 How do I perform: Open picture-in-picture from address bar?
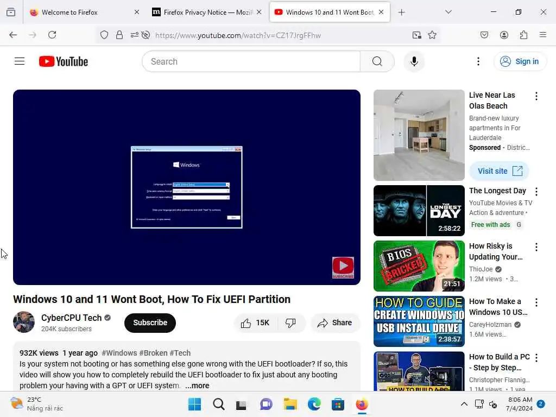(x=416, y=35)
